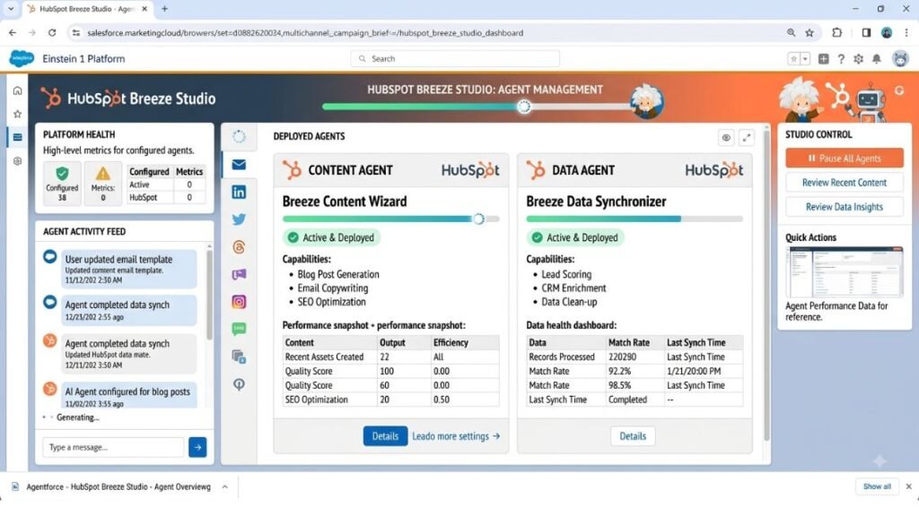
Task: Open Salesforce setup gear icon
Action: tap(859, 58)
